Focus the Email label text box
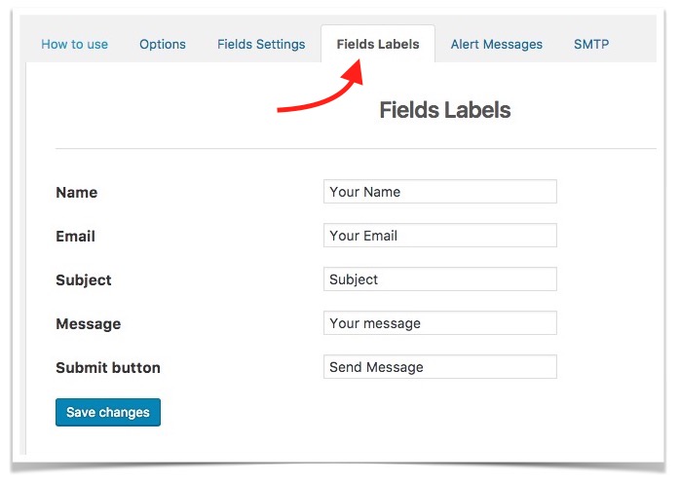This screenshot has height=482, width=679. pyautogui.click(x=439, y=236)
